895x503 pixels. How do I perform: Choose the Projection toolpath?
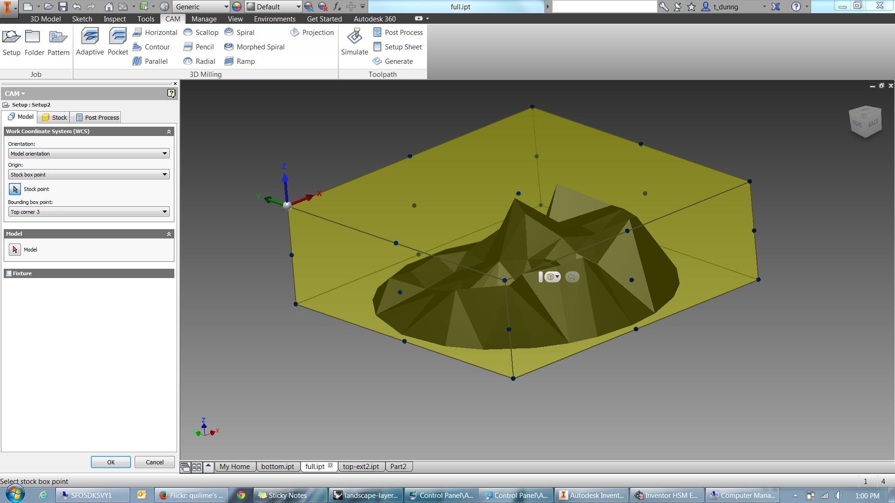(x=312, y=32)
